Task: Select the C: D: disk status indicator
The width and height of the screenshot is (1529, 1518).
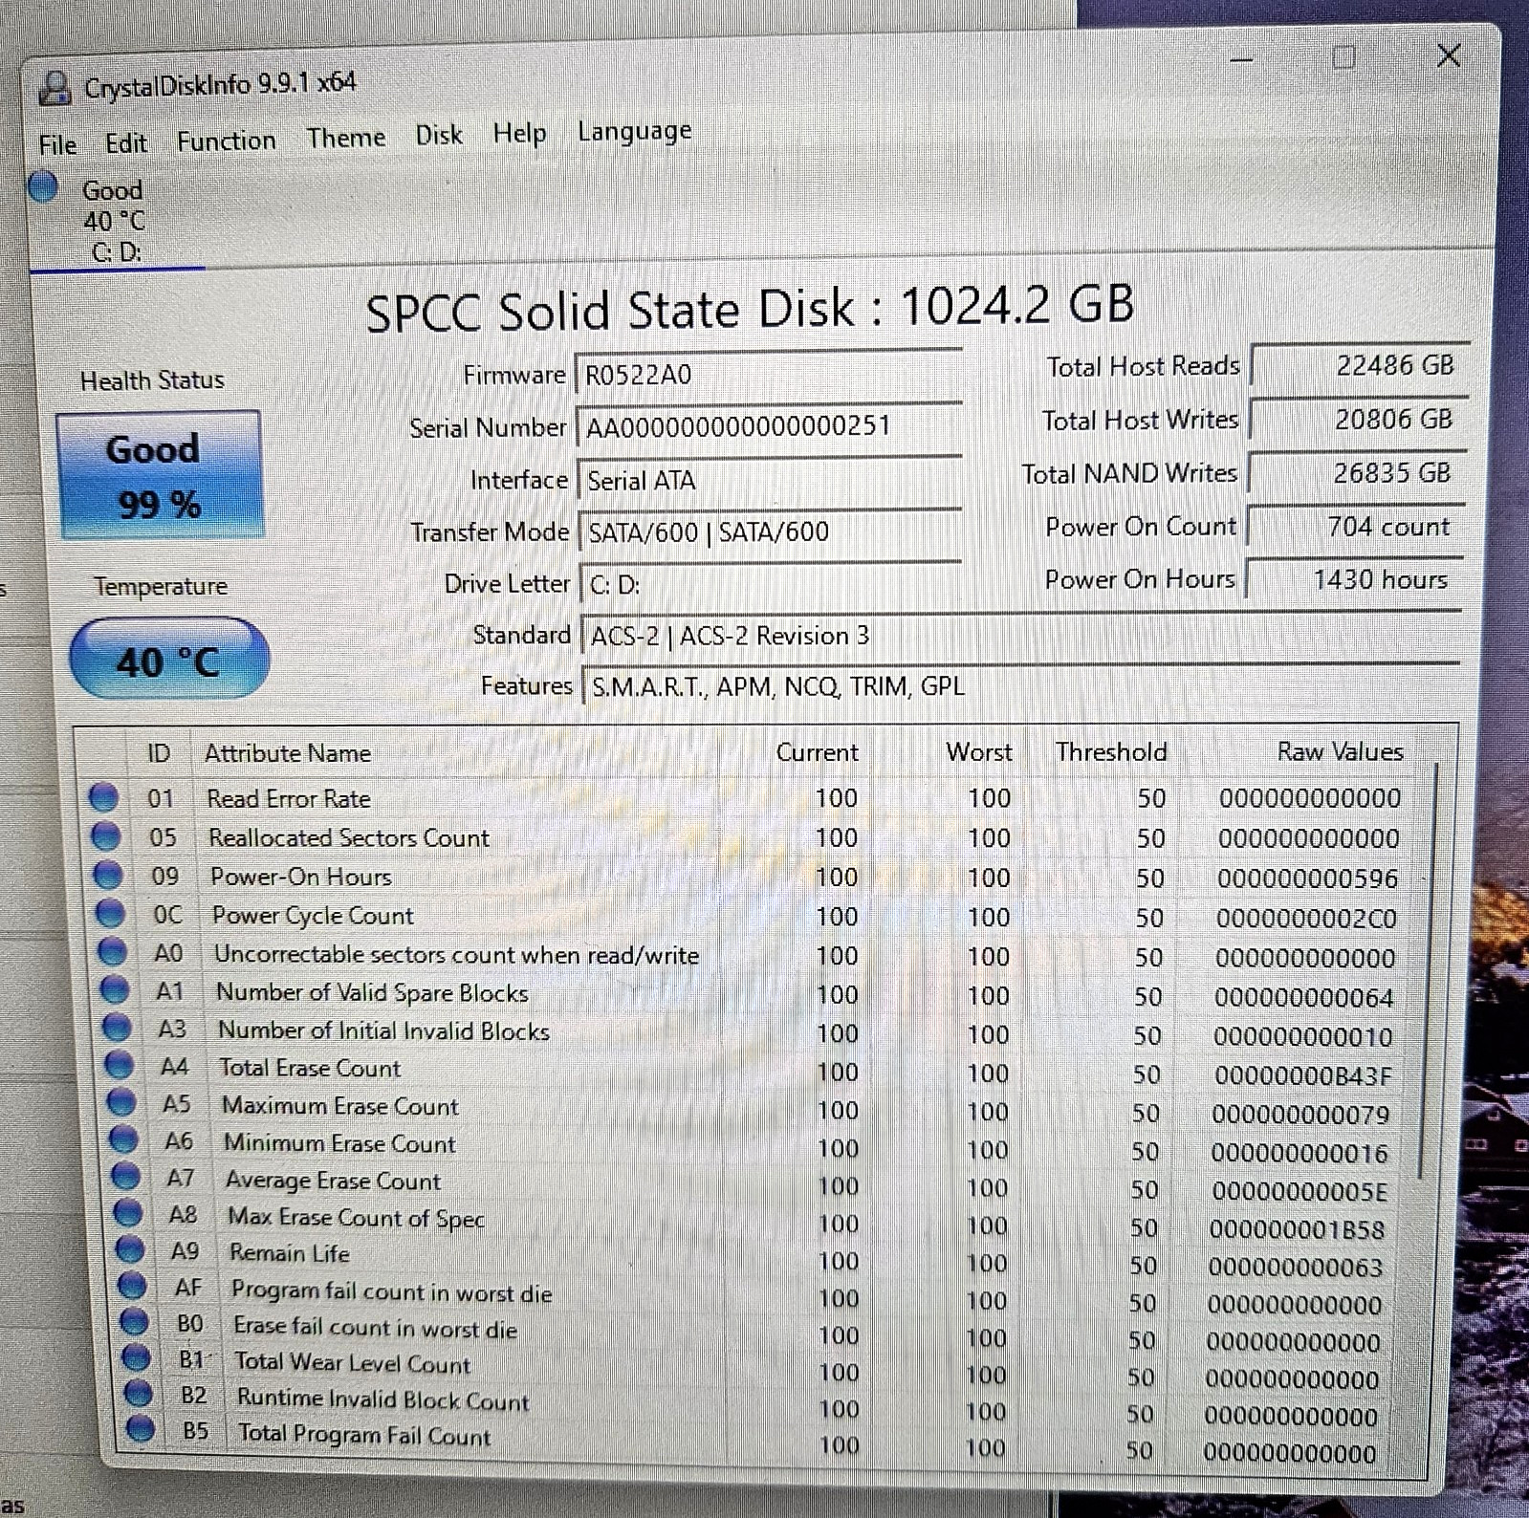Action: point(115,221)
